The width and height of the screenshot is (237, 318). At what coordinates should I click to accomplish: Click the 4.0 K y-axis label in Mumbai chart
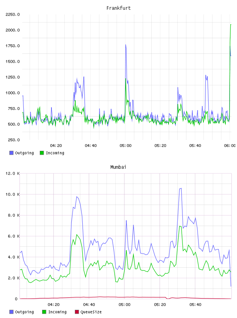click(x=14, y=257)
